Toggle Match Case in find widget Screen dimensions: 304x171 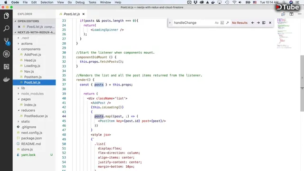[217, 23]
